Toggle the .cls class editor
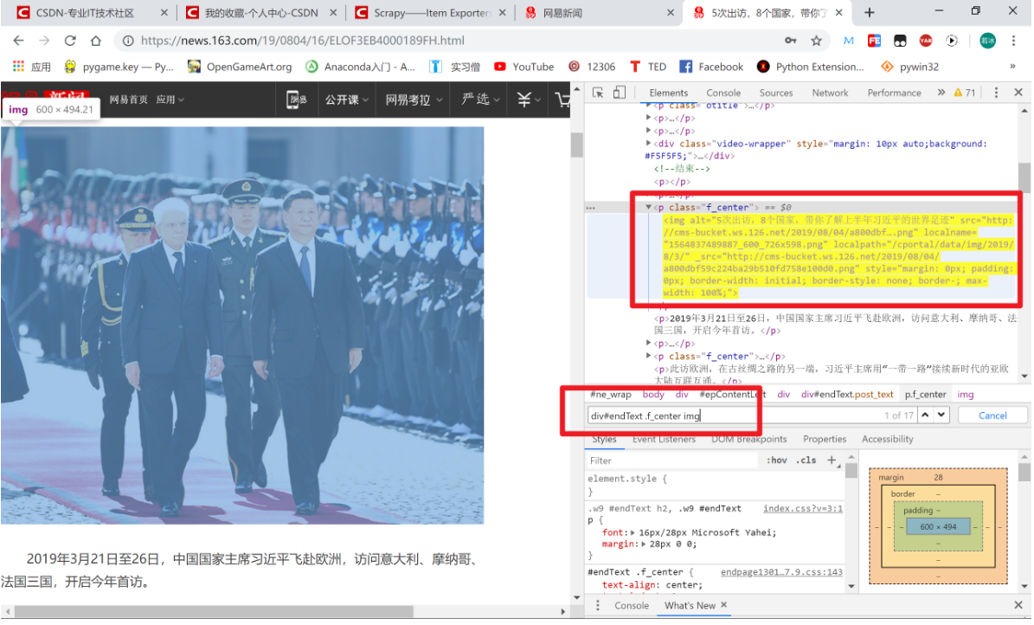1034x625 pixels. (806, 461)
